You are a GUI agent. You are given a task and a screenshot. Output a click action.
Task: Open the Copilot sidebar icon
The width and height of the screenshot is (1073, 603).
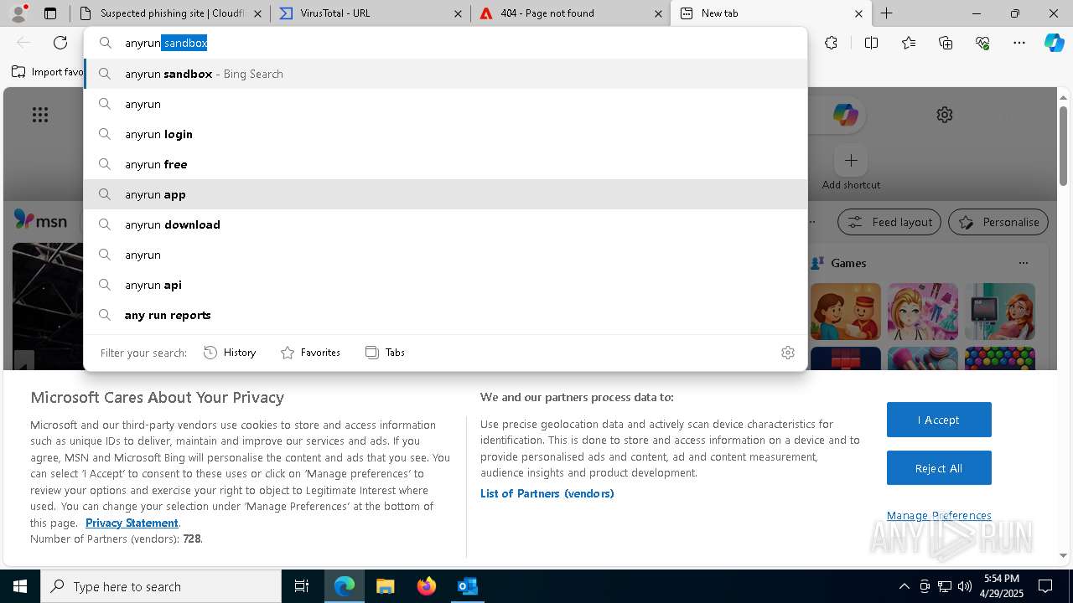coord(1054,43)
